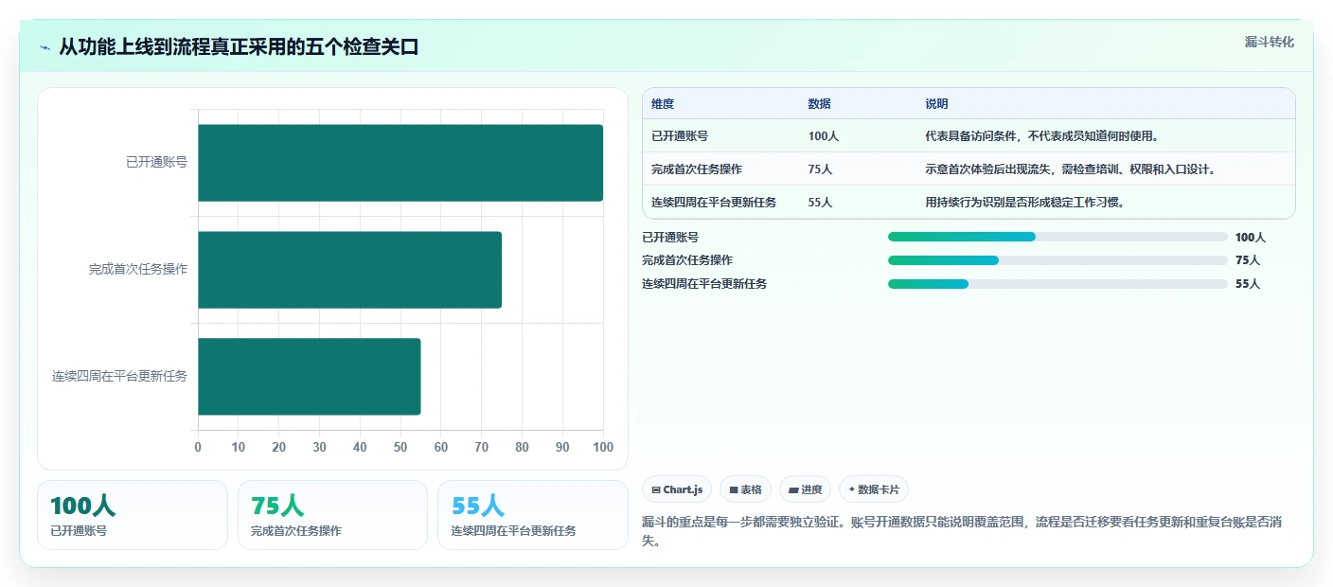Viewport: 1333px width, 587px height.
Task: Click 连续四周在平台更新任务 y-axis label
Action: pyautogui.click(x=119, y=376)
